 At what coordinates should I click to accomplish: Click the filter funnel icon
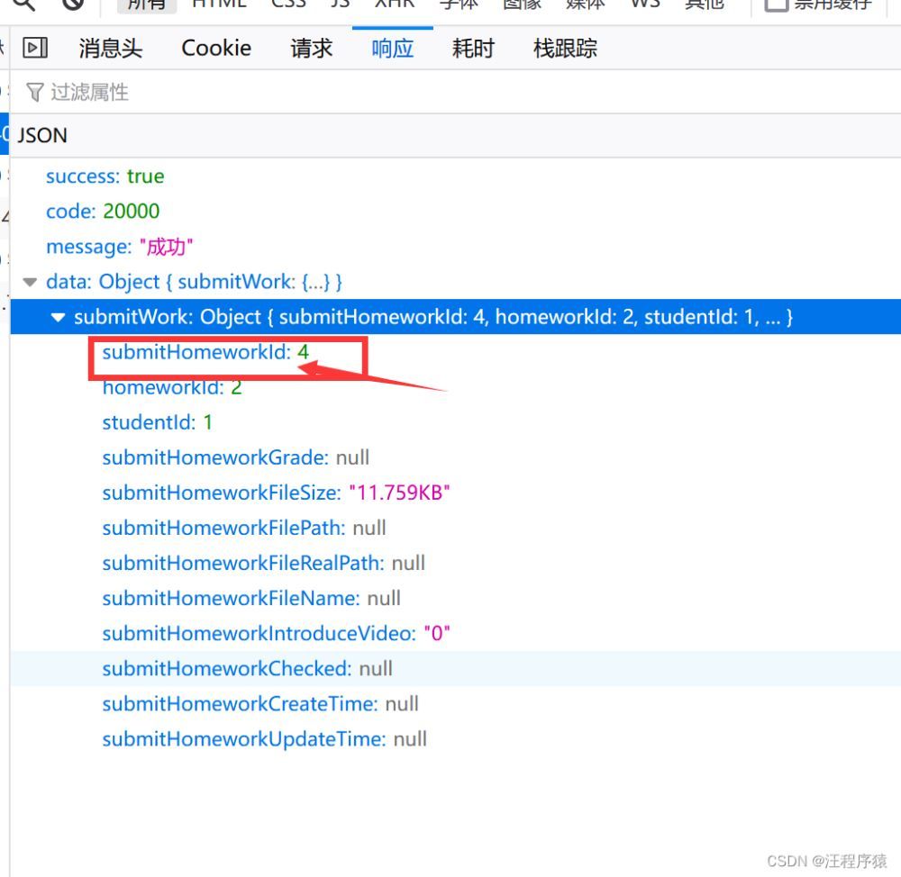click(35, 92)
